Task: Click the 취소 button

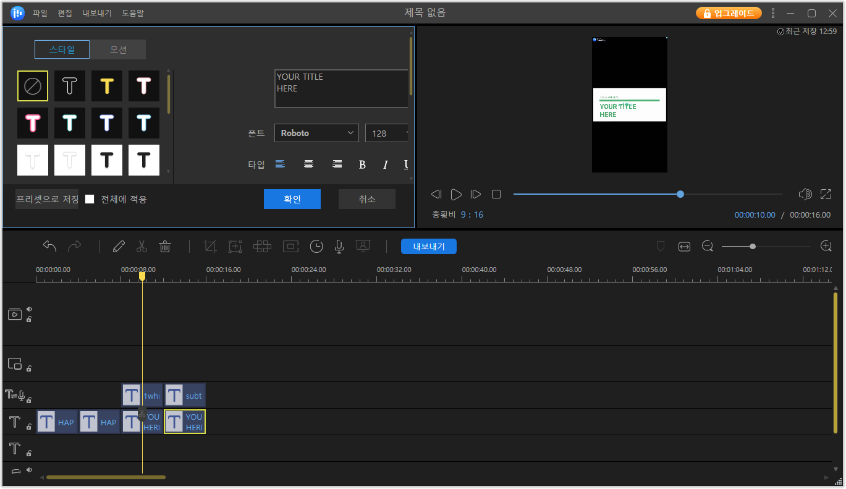Action: [366, 199]
